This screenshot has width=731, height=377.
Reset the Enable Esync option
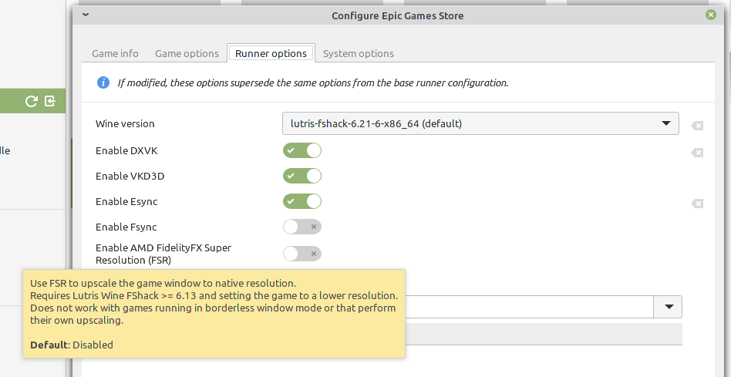click(x=697, y=204)
